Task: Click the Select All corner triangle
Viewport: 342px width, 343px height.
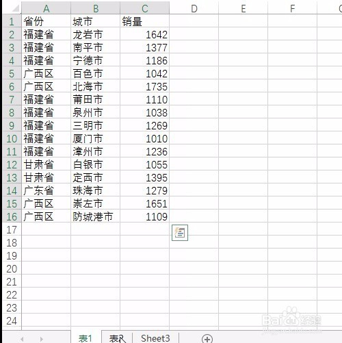Action: click(15, 9)
